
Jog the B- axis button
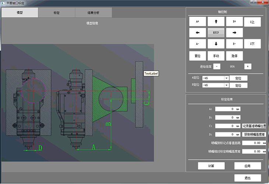(x=234, y=44)
